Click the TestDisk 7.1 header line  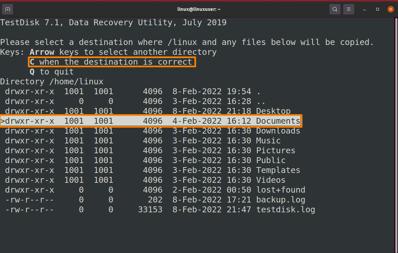pos(113,23)
